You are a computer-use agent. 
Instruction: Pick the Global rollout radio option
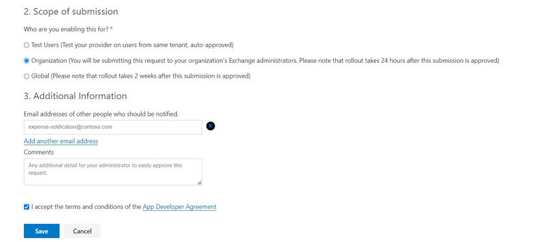pos(27,76)
